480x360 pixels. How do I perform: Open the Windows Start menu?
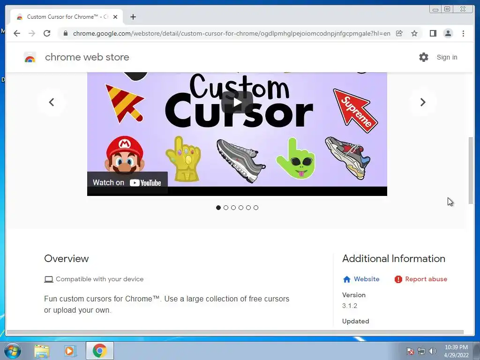click(13, 351)
